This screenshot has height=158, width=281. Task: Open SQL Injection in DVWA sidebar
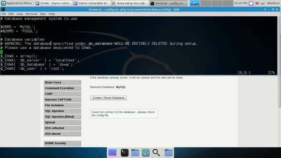point(62,111)
